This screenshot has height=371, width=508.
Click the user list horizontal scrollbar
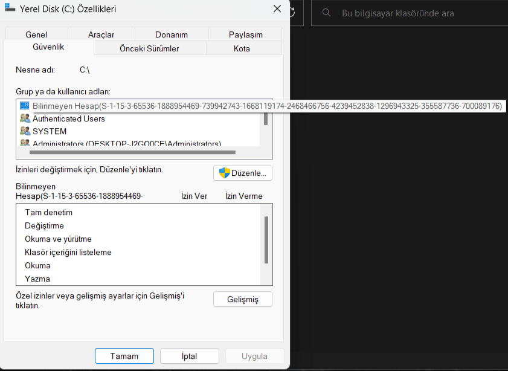(x=132, y=152)
